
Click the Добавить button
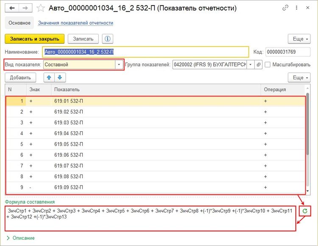click(x=20, y=77)
